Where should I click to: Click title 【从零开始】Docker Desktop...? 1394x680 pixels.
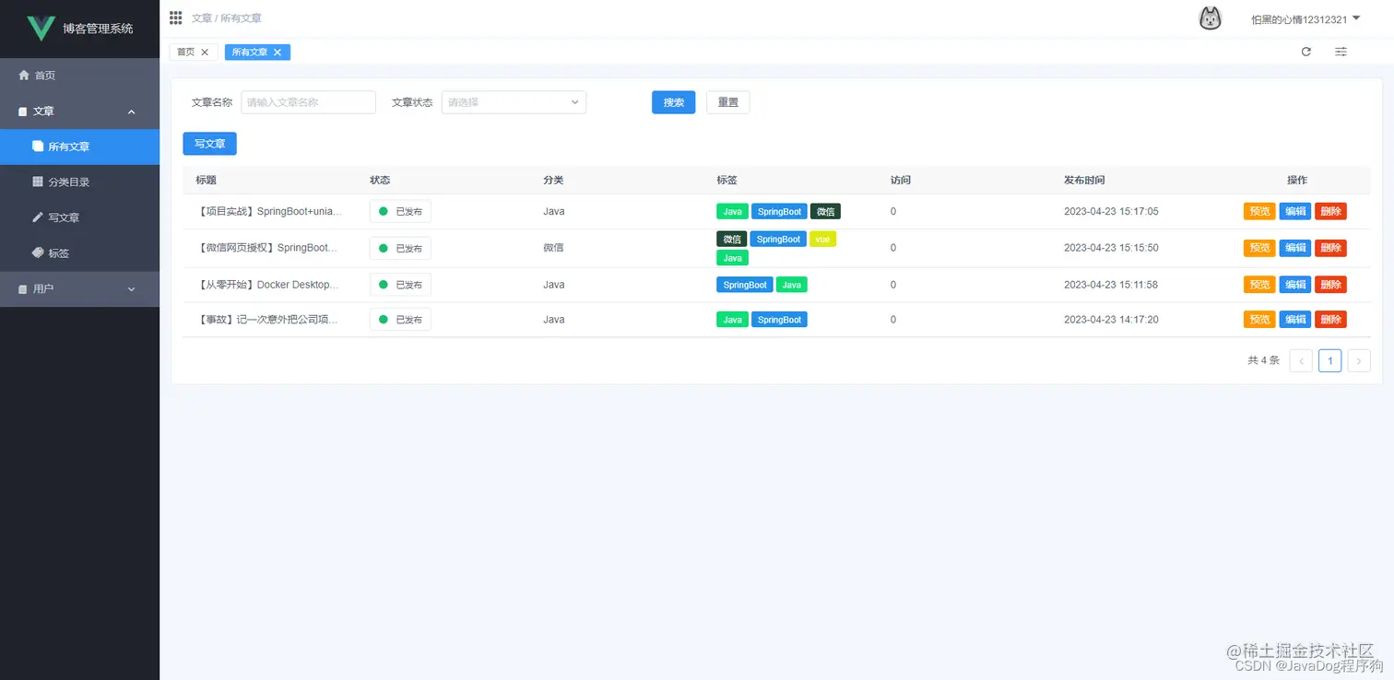click(x=268, y=285)
